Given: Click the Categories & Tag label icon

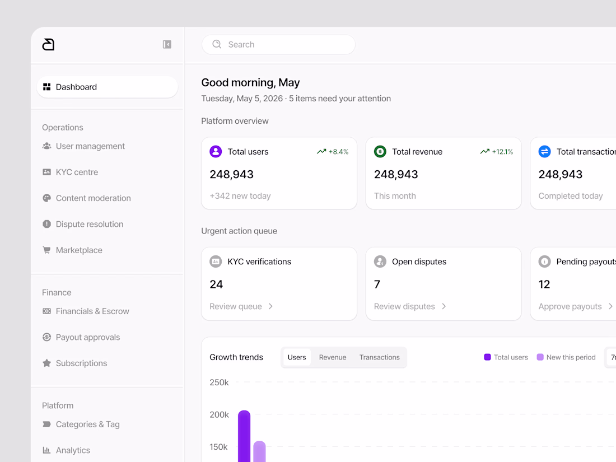Looking at the screenshot, I should pyautogui.click(x=46, y=424).
